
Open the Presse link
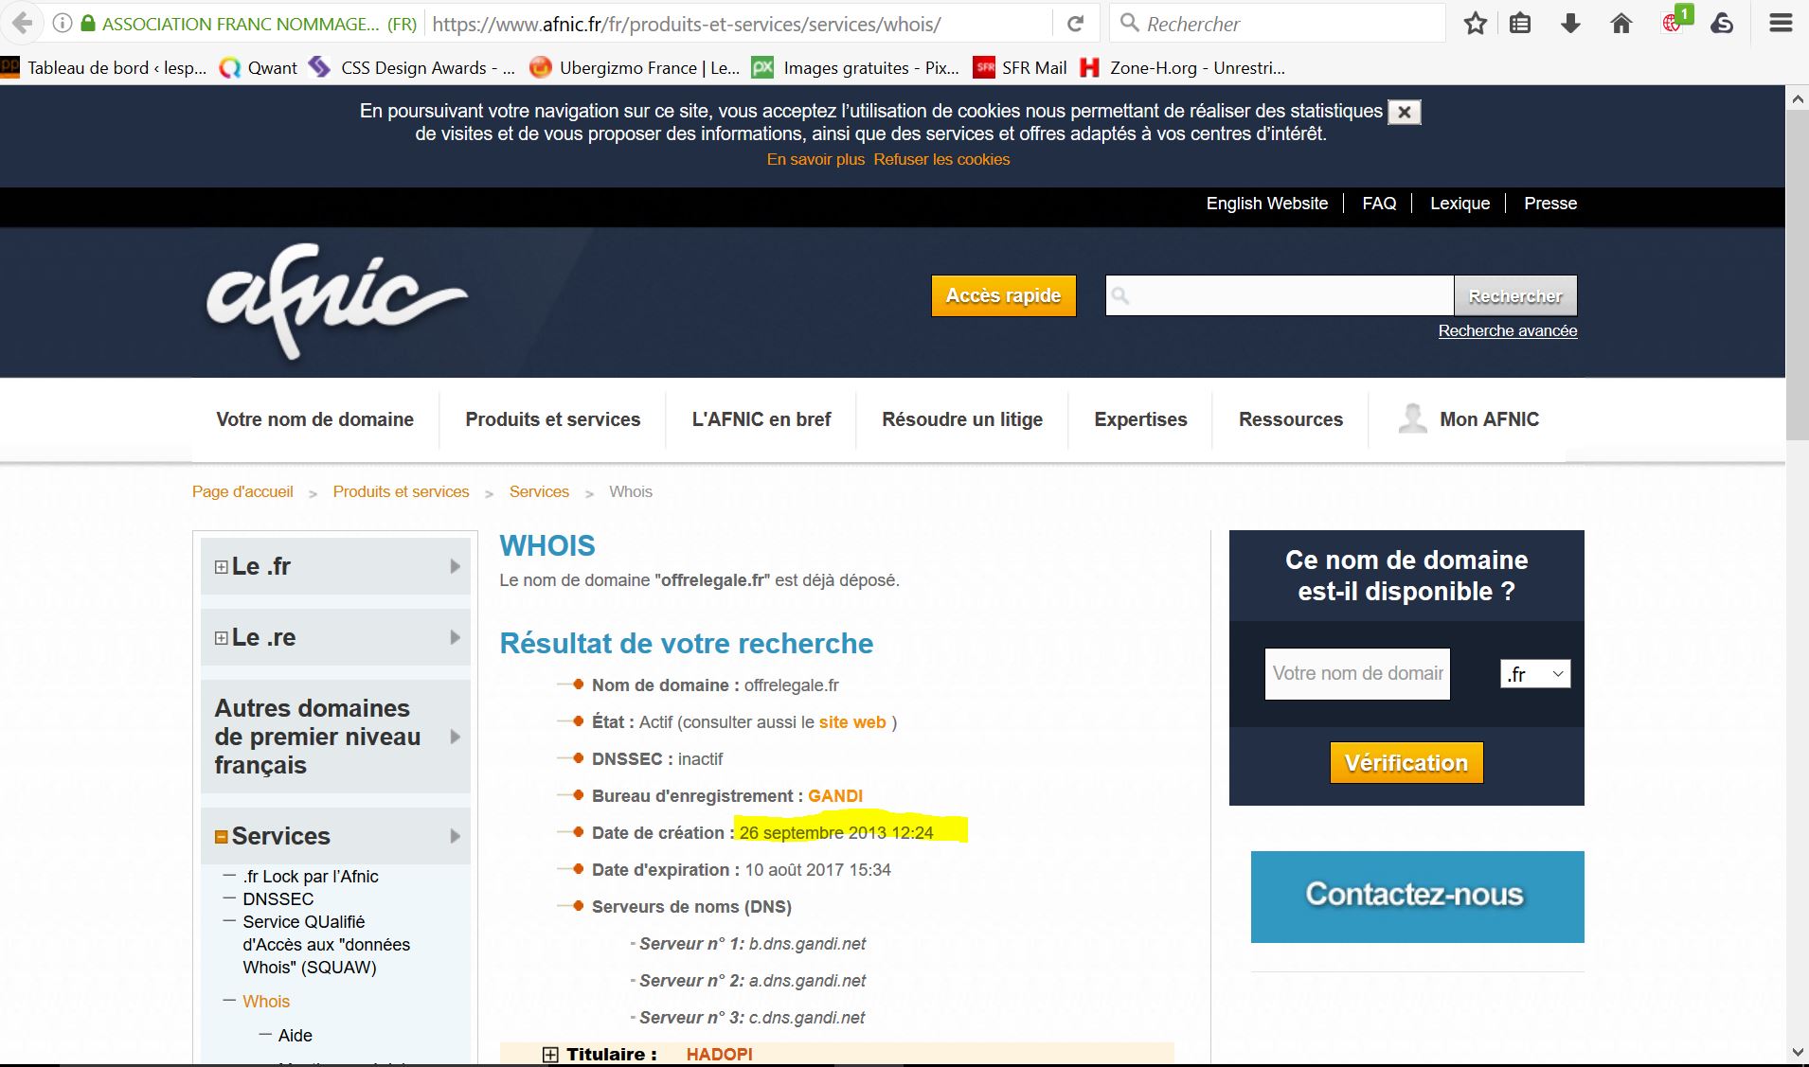tap(1550, 204)
